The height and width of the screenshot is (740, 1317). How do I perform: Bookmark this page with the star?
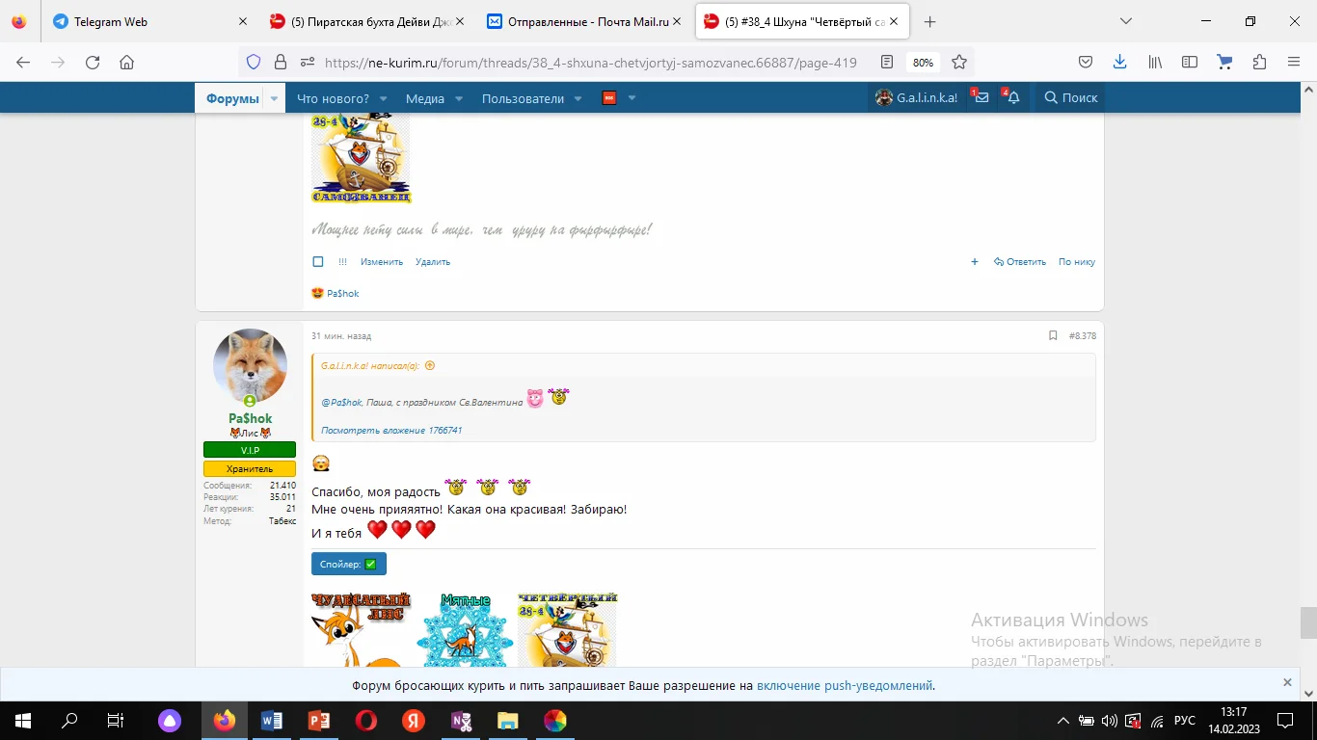click(959, 62)
